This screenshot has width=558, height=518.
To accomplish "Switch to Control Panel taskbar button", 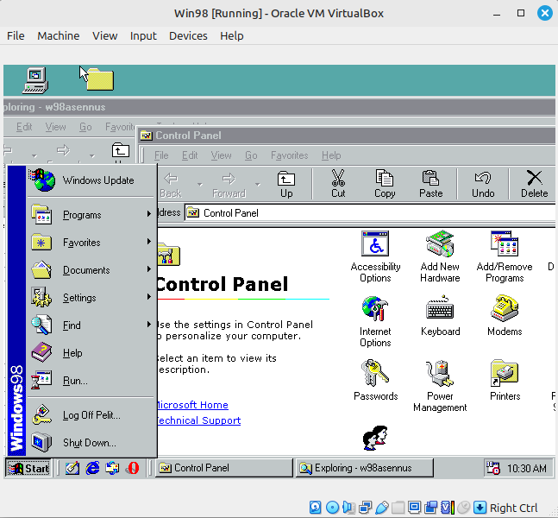I will (224, 468).
